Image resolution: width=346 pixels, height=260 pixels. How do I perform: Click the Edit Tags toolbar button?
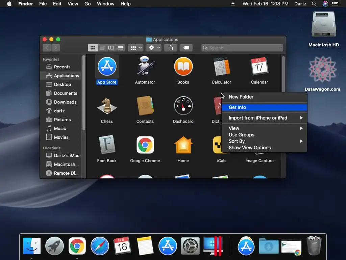pos(186,48)
